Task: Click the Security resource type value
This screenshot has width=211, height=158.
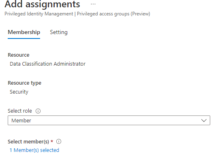Action: click(x=19, y=92)
